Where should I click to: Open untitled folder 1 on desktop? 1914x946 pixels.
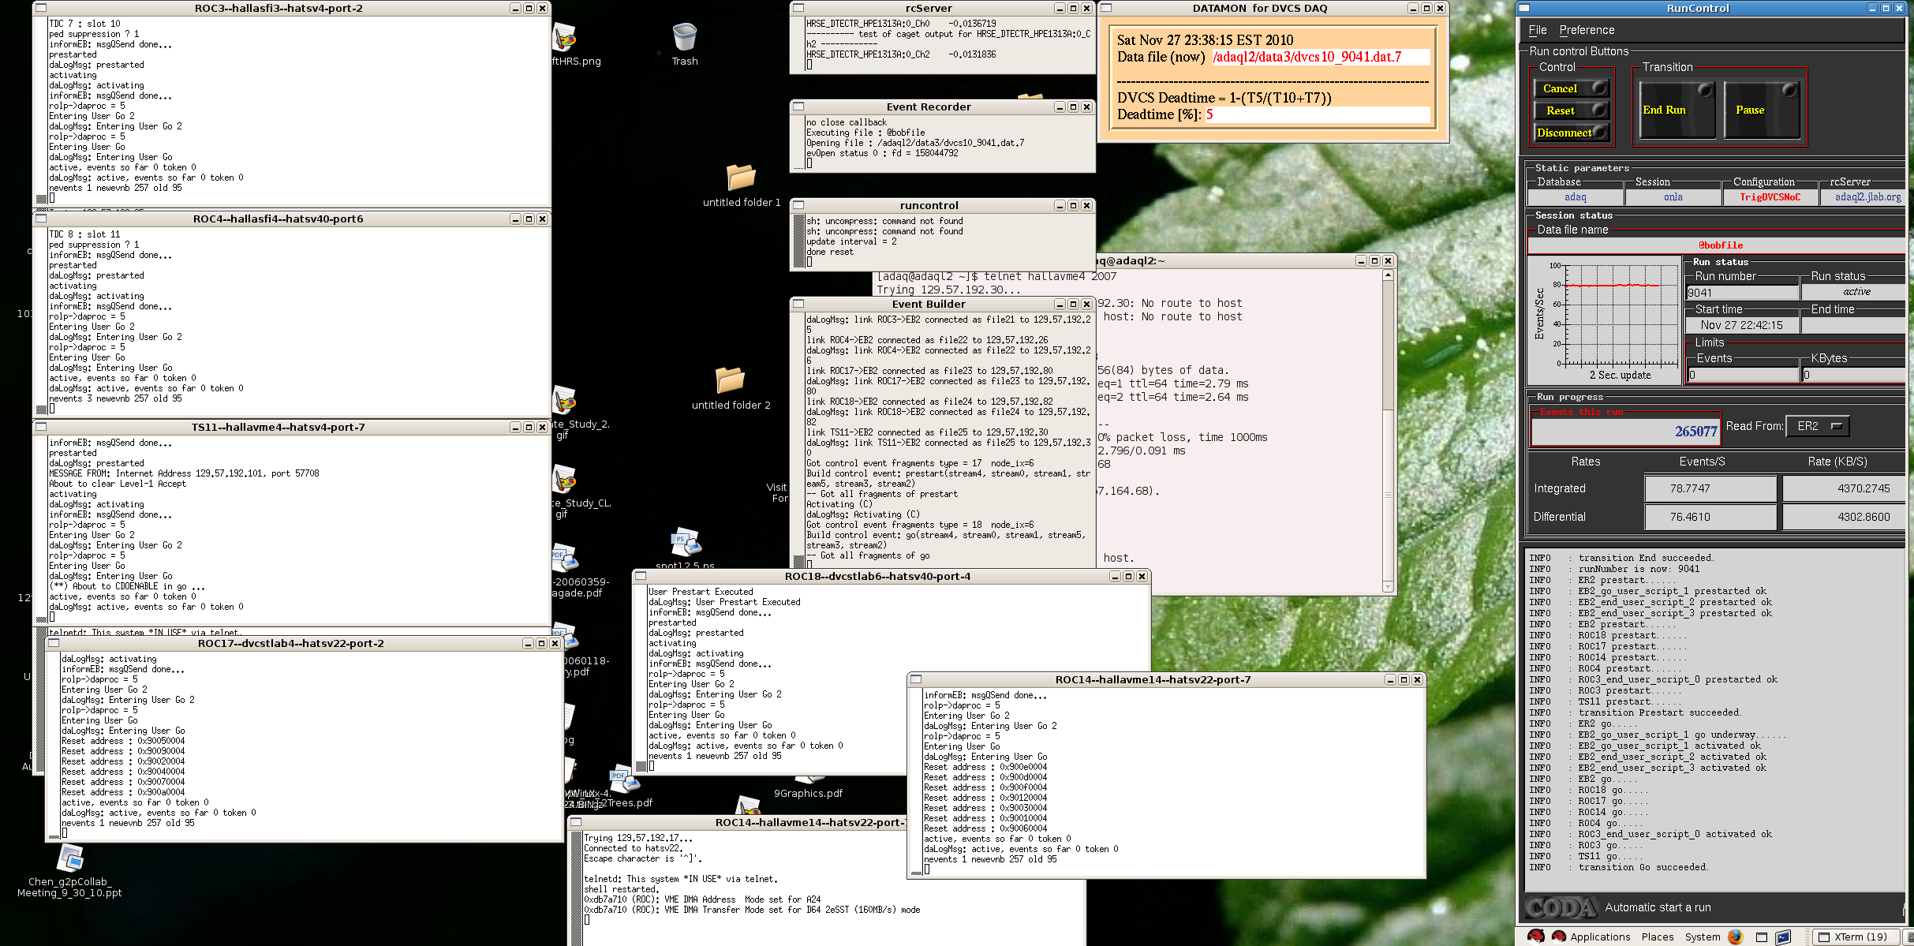(741, 178)
